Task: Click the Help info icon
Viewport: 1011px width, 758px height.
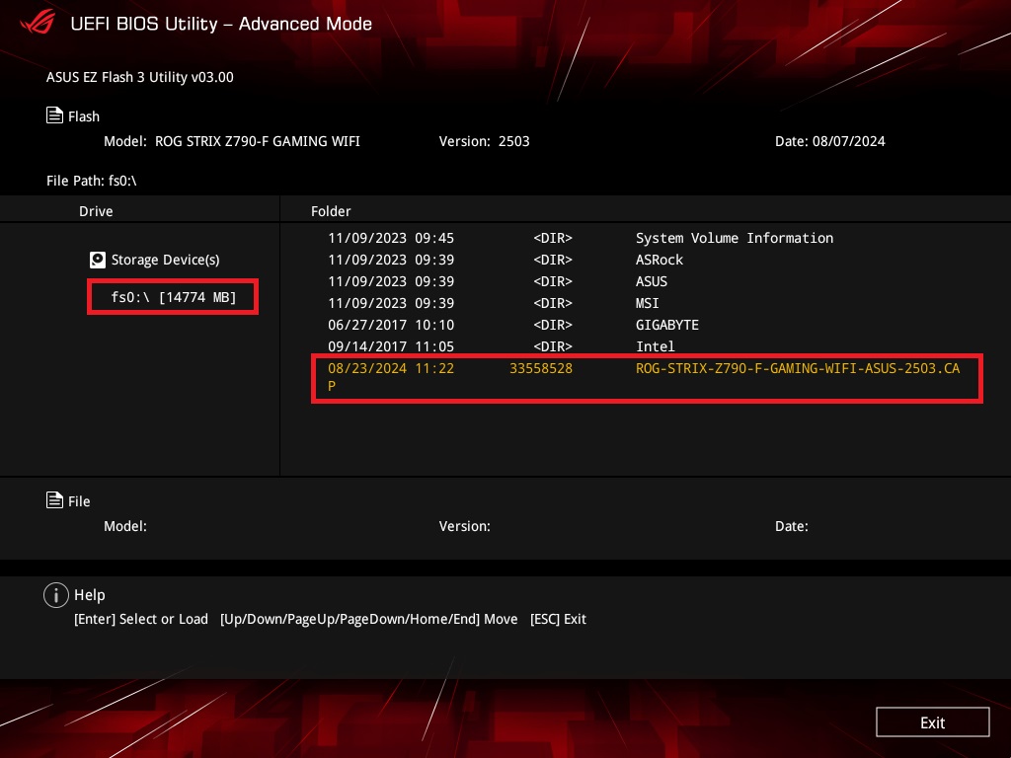Action: click(56, 595)
